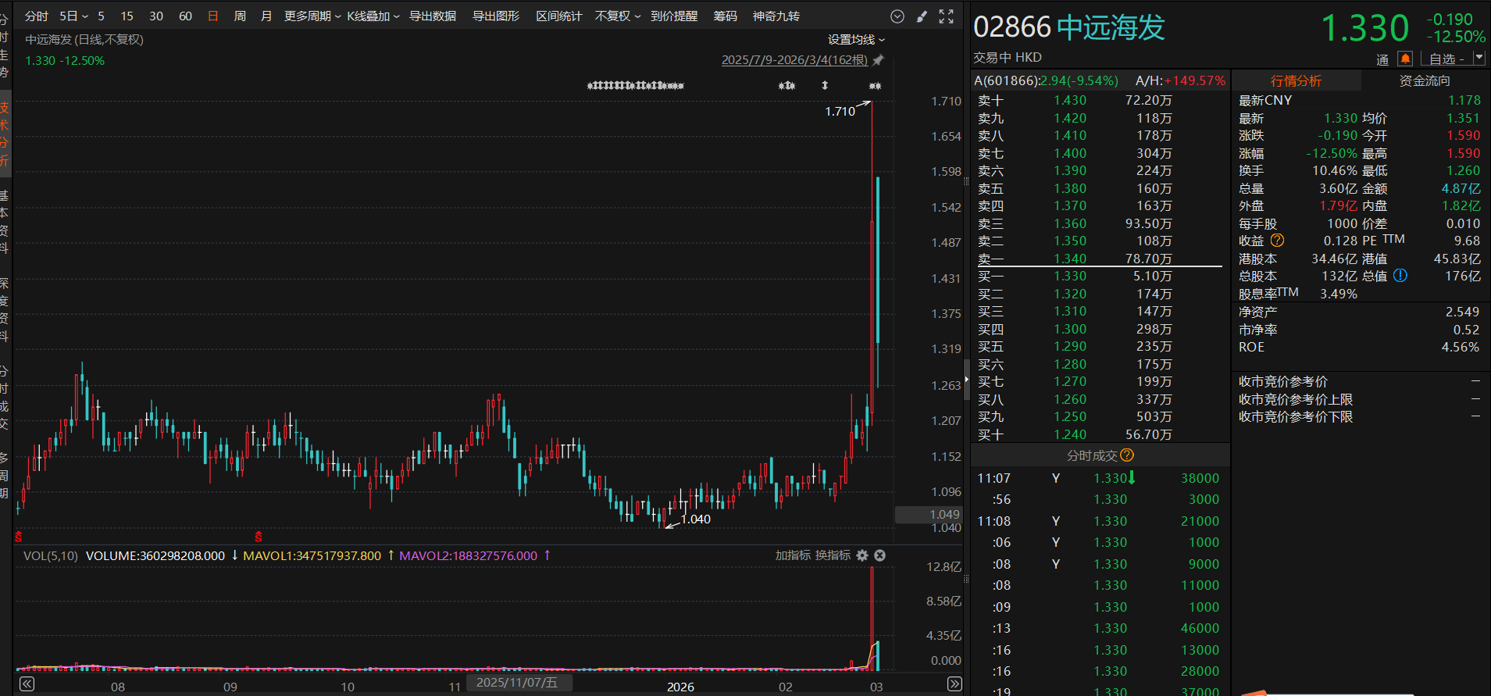Add stock to 自选 watchlist
Image resolution: width=1491 pixels, height=696 pixels.
pos(1446,59)
